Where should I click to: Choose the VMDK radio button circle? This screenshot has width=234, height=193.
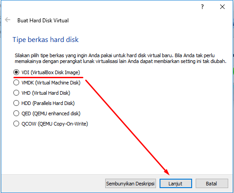click(16, 83)
